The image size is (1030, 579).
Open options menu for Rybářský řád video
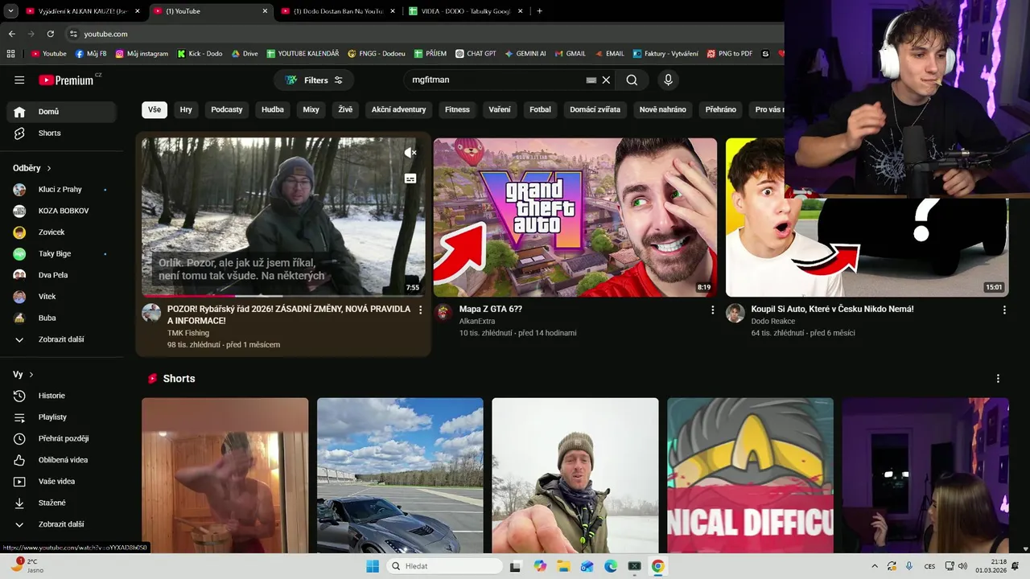pyautogui.click(x=420, y=310)
